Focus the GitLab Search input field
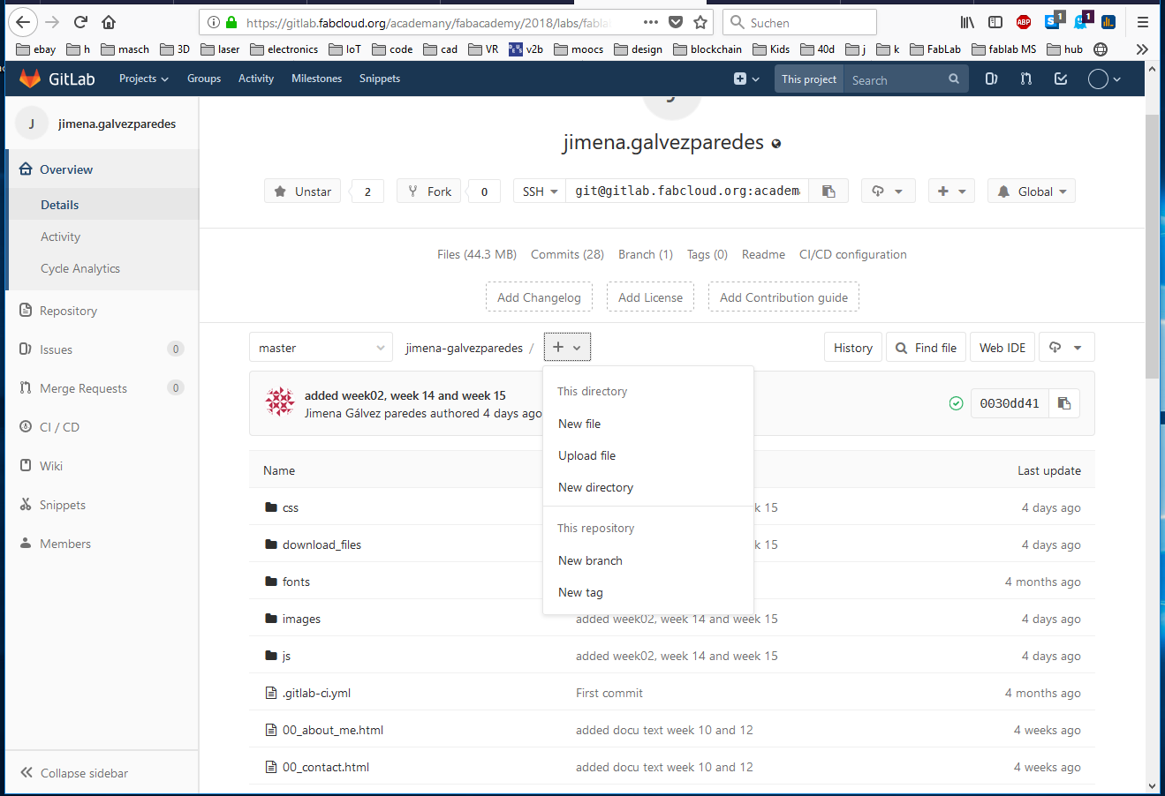1165x796 pixels. coord(897,79)
